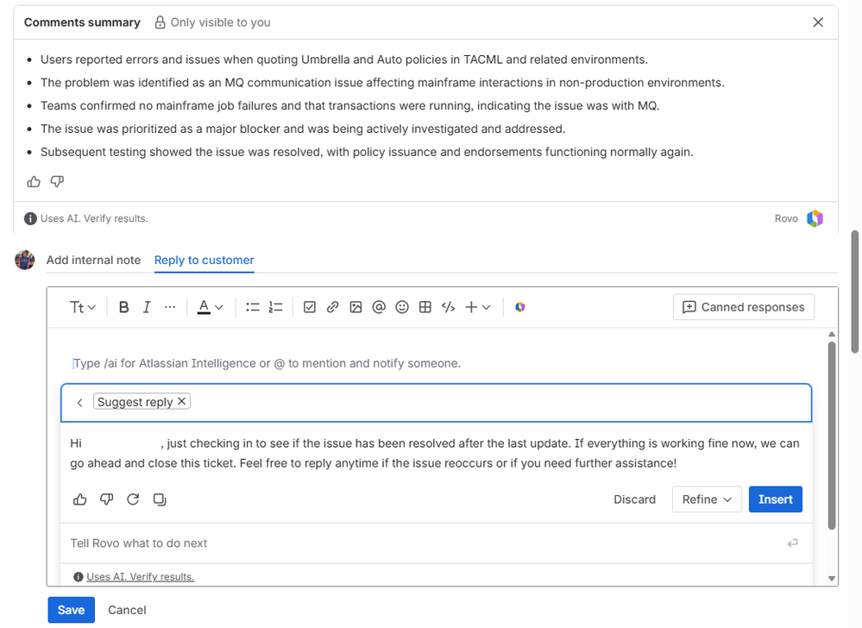Expand the Refine options dropdown
This screenshot has height=628, width=862.
pos(707,499)
